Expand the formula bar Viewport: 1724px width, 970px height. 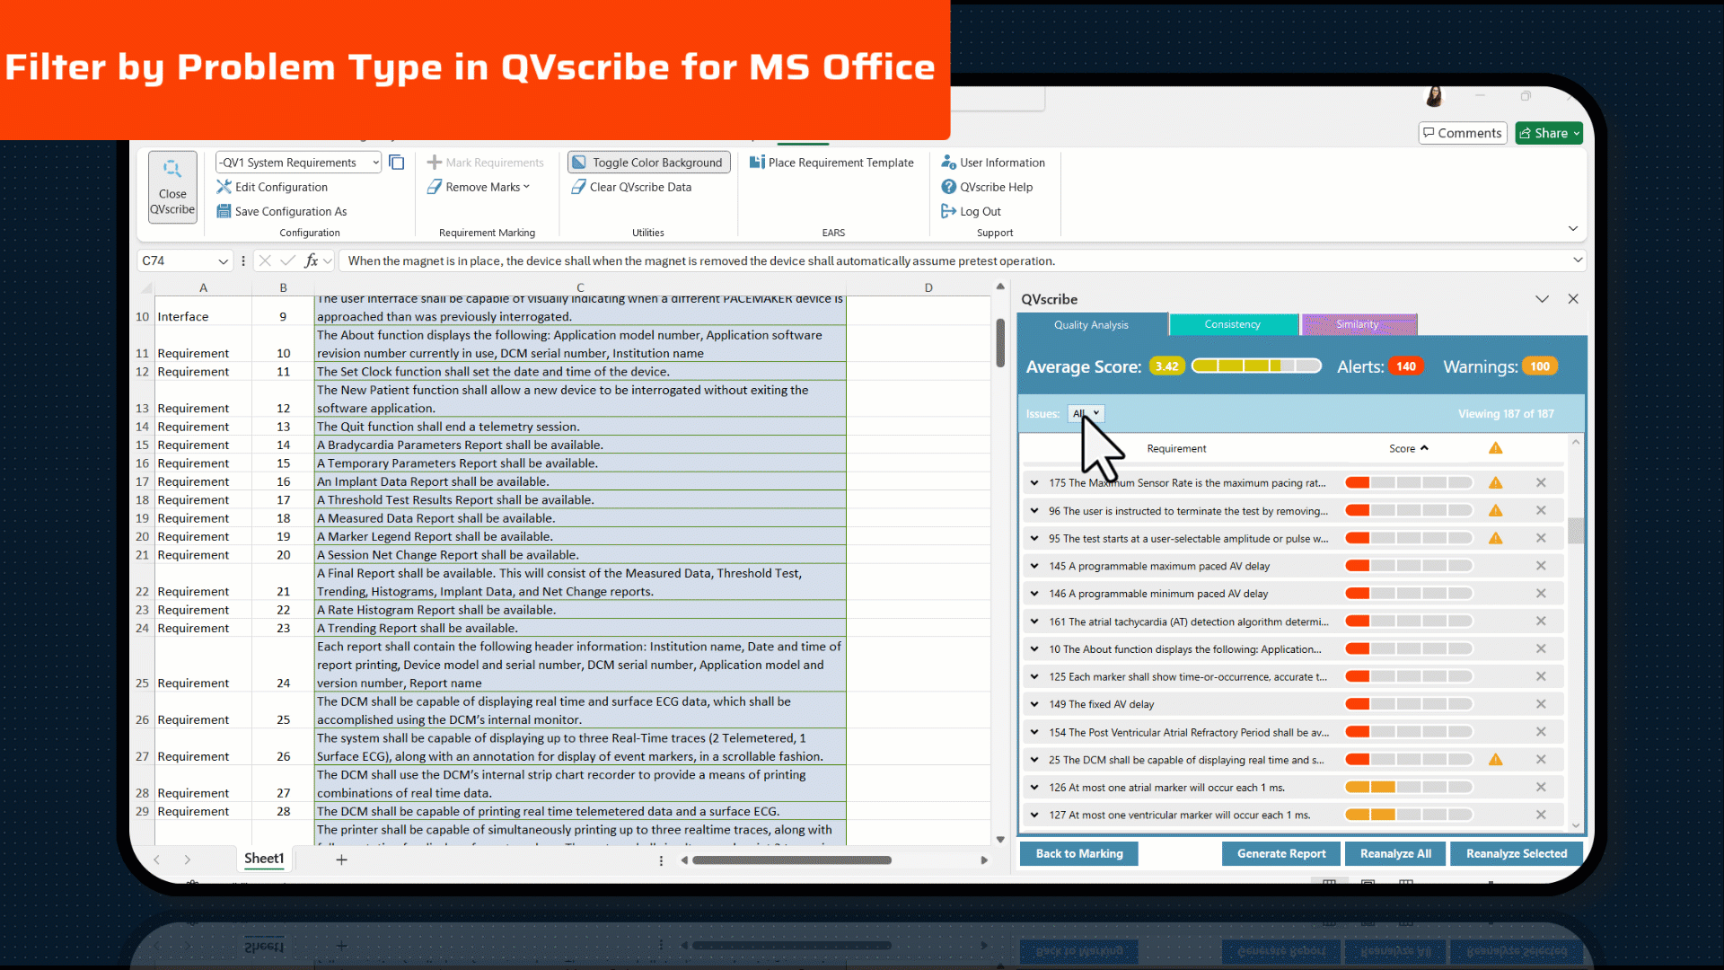[1578, 260]
